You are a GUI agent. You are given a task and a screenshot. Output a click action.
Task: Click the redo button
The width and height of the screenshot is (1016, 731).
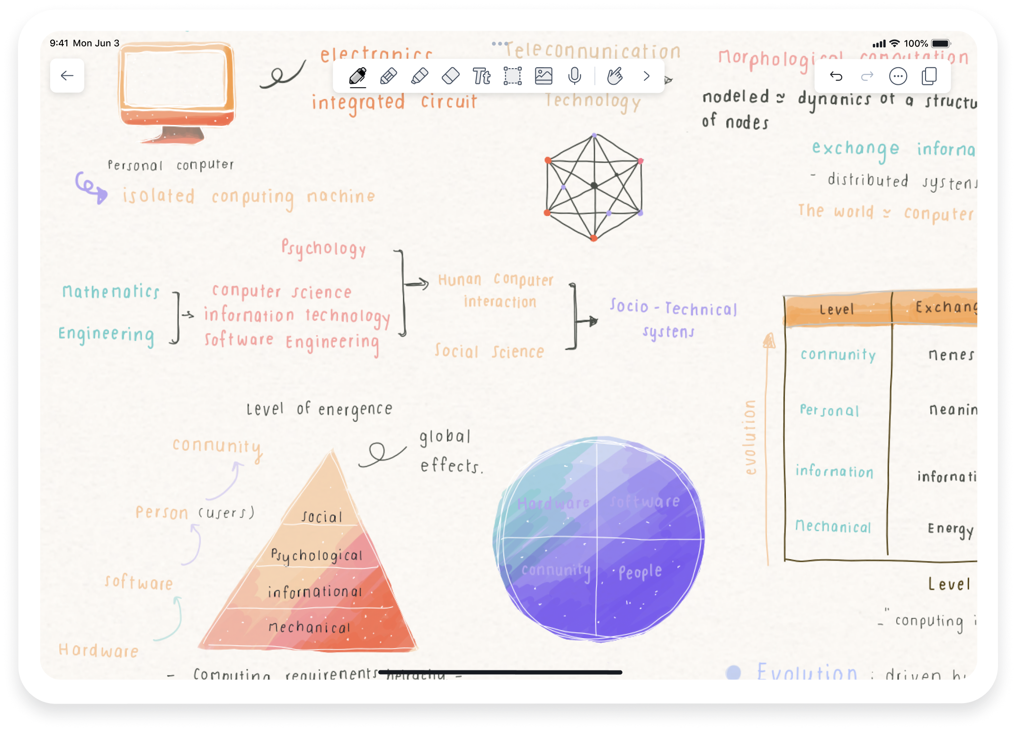click(866, 76)
